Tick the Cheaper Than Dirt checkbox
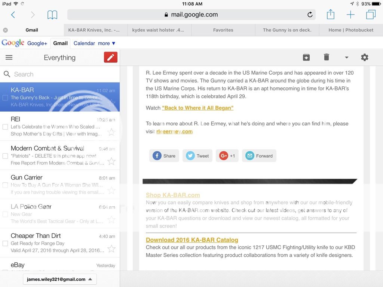Viewport: 383px width, 287px height. [x=5, y=243]
